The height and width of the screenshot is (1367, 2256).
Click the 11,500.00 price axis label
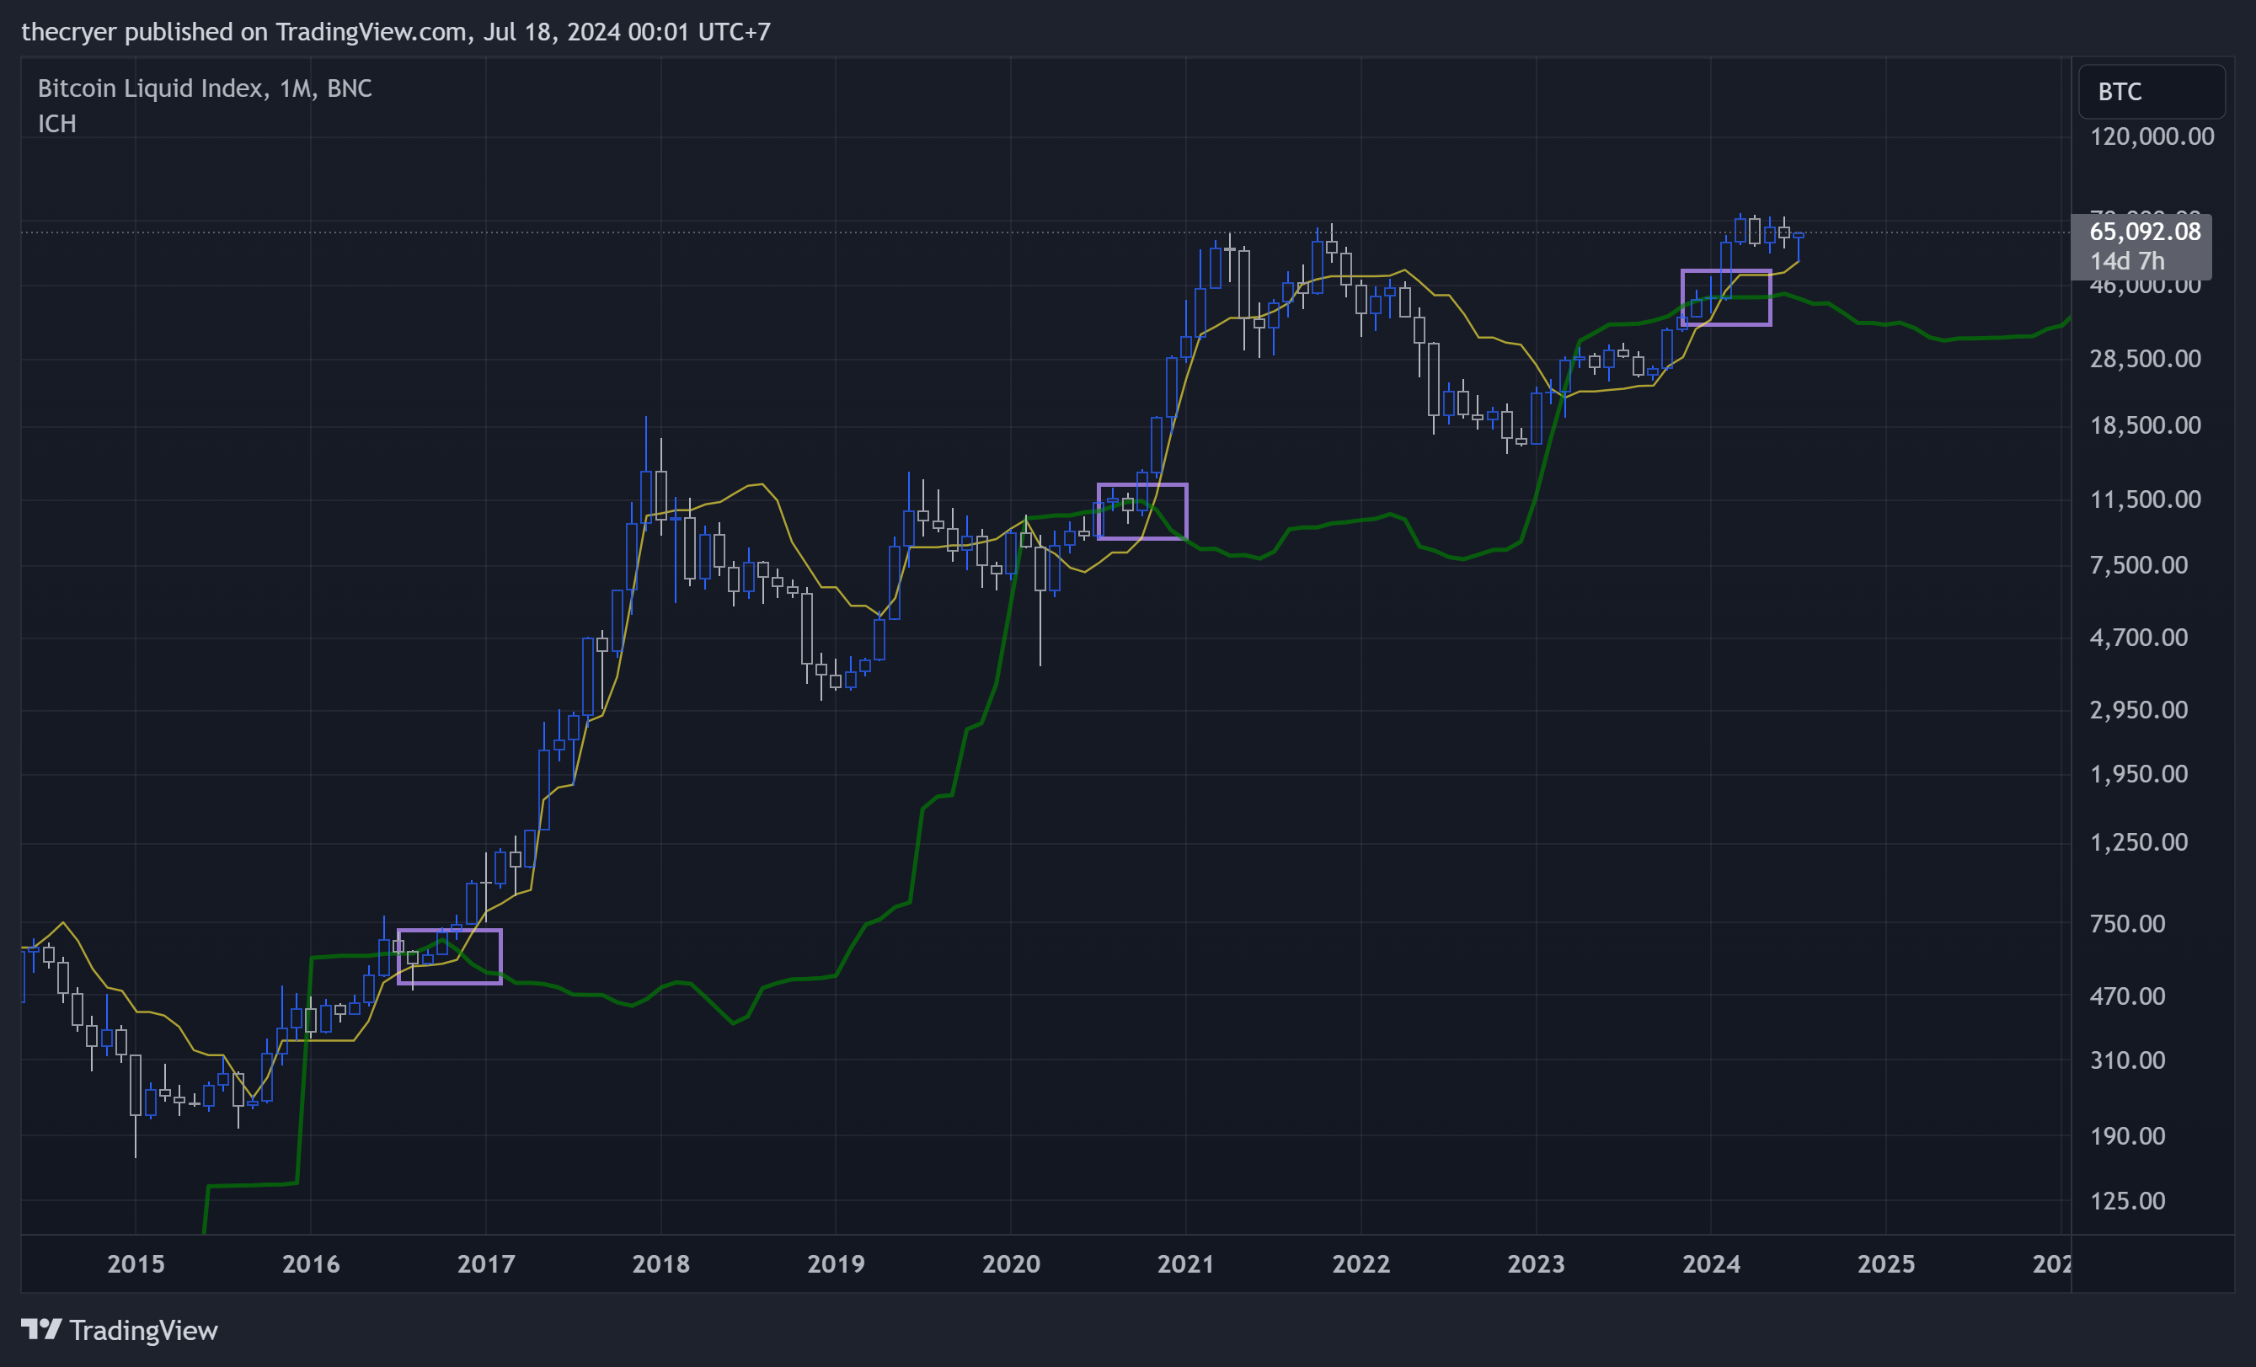click(2145, 499)
